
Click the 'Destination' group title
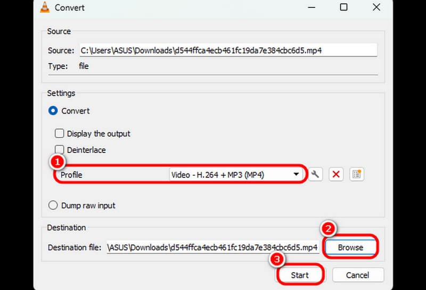[66, 227]
